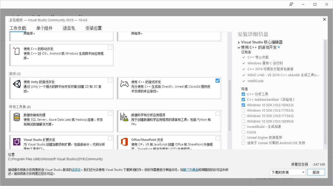Click C++ 2019 可再发行程序包更新 item

pyautogui.click(x=270, y=69)
